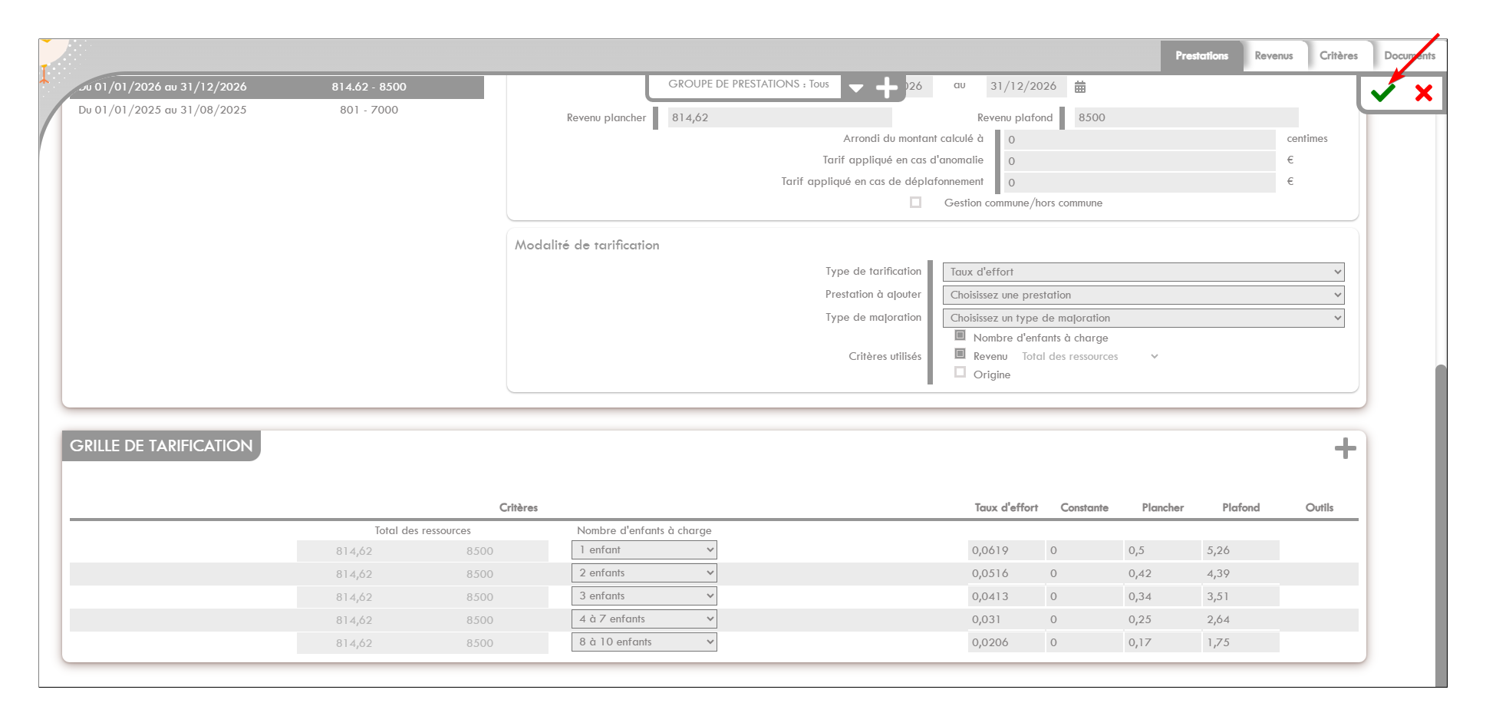Switch to the Critères tab
This screenshot has width=1486, height=726.
(1338, 56)
